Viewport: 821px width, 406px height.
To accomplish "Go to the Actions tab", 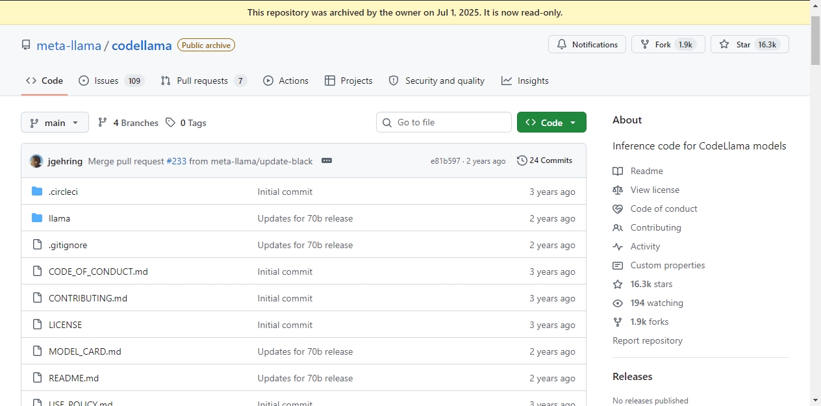I will pos(286,81).
